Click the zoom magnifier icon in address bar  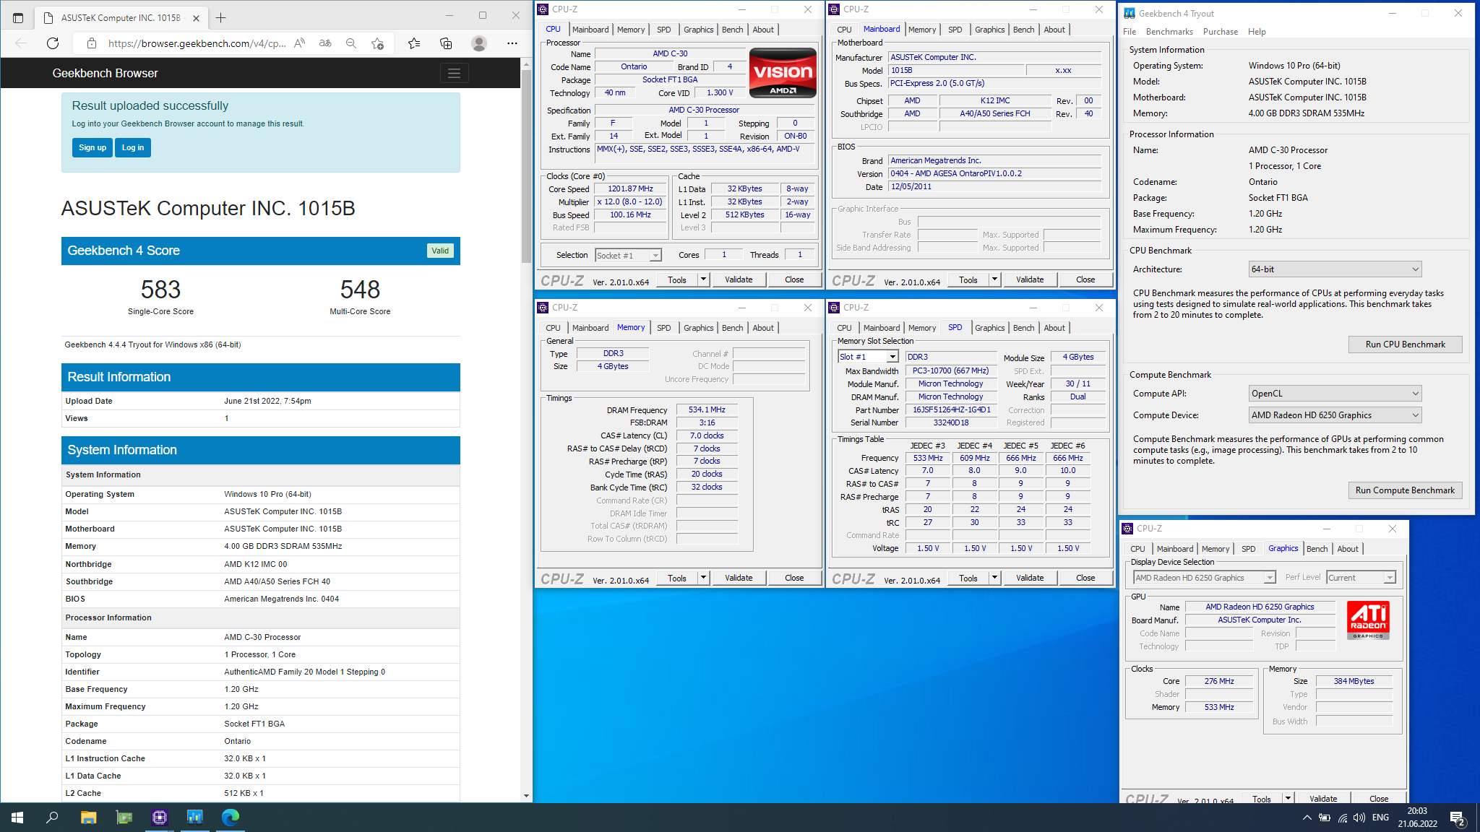[351, 43]
